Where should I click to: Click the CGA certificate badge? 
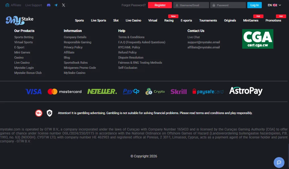point(258,39)
